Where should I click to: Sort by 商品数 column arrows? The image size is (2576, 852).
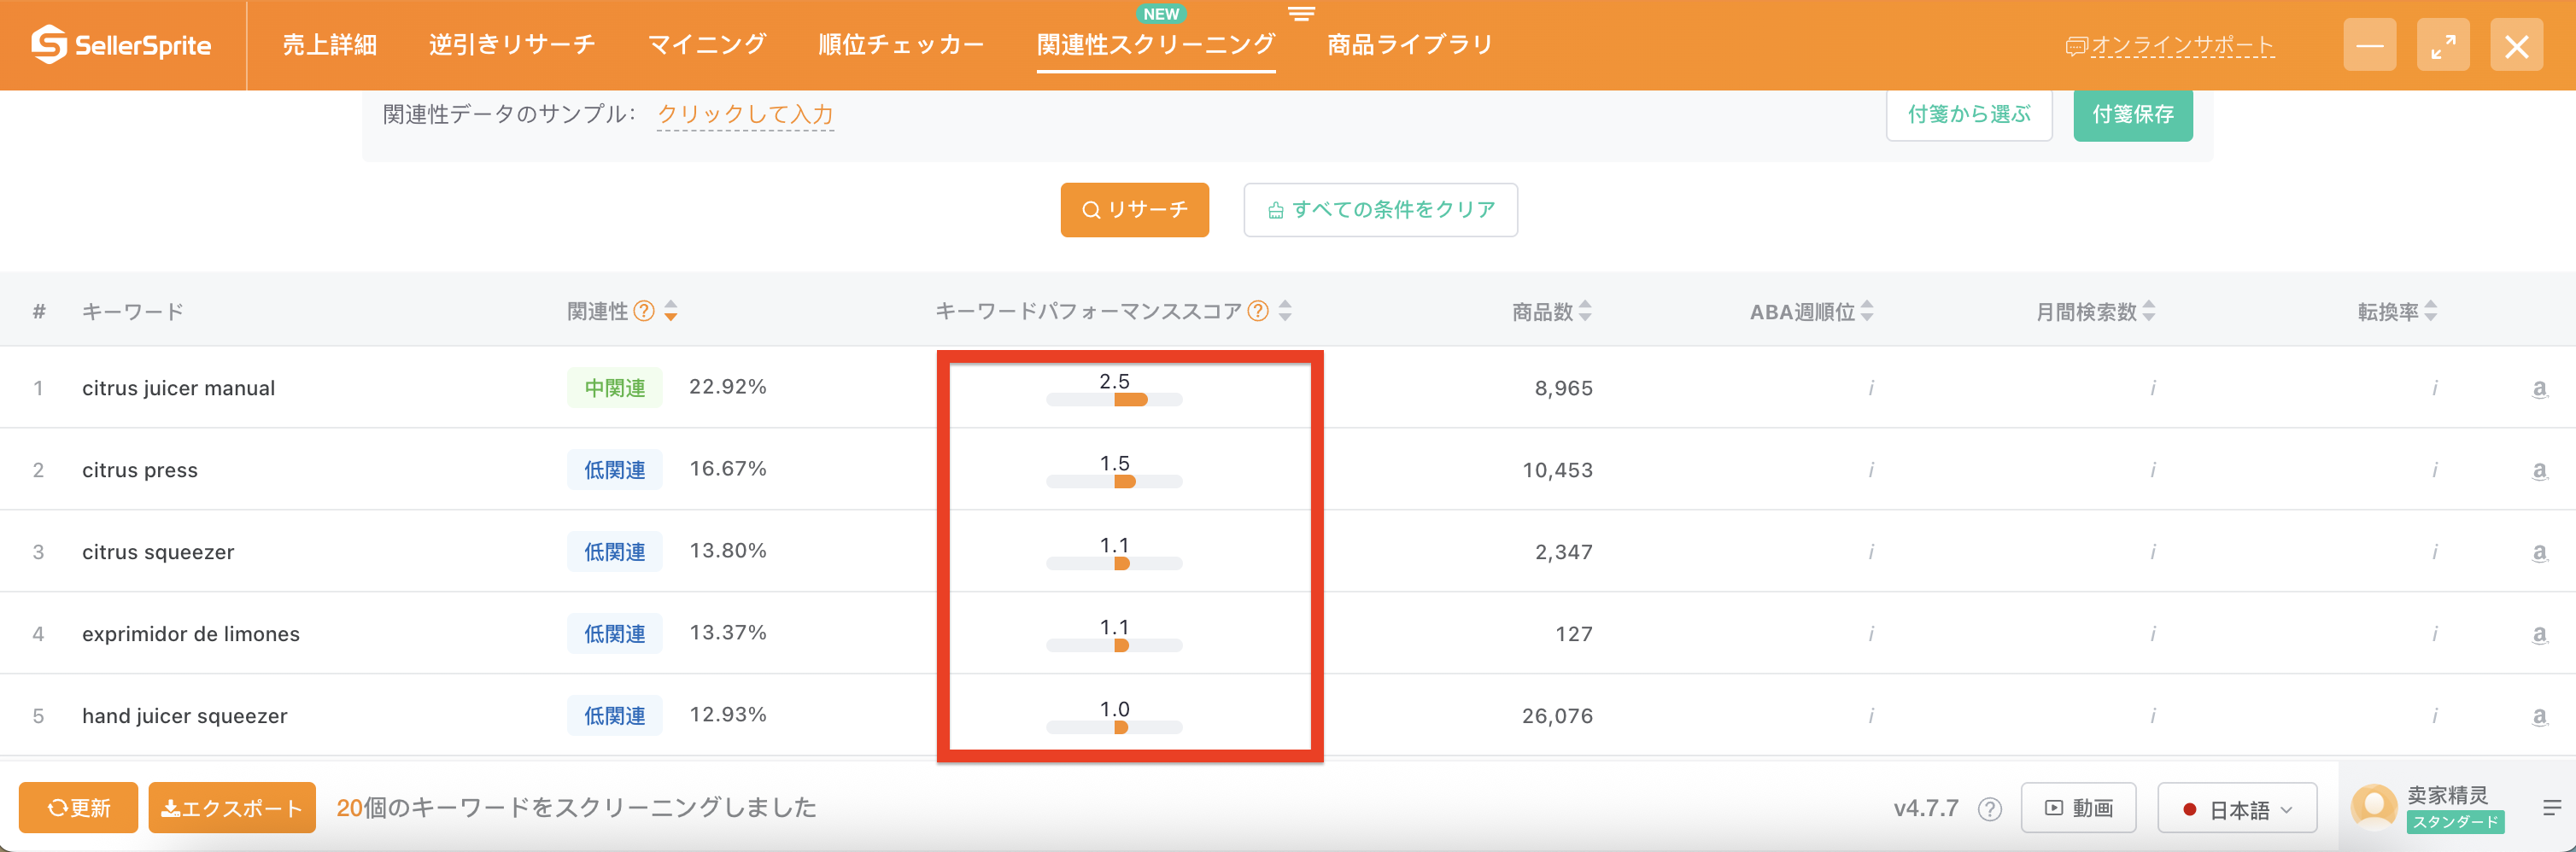(x=1585, y=312)
